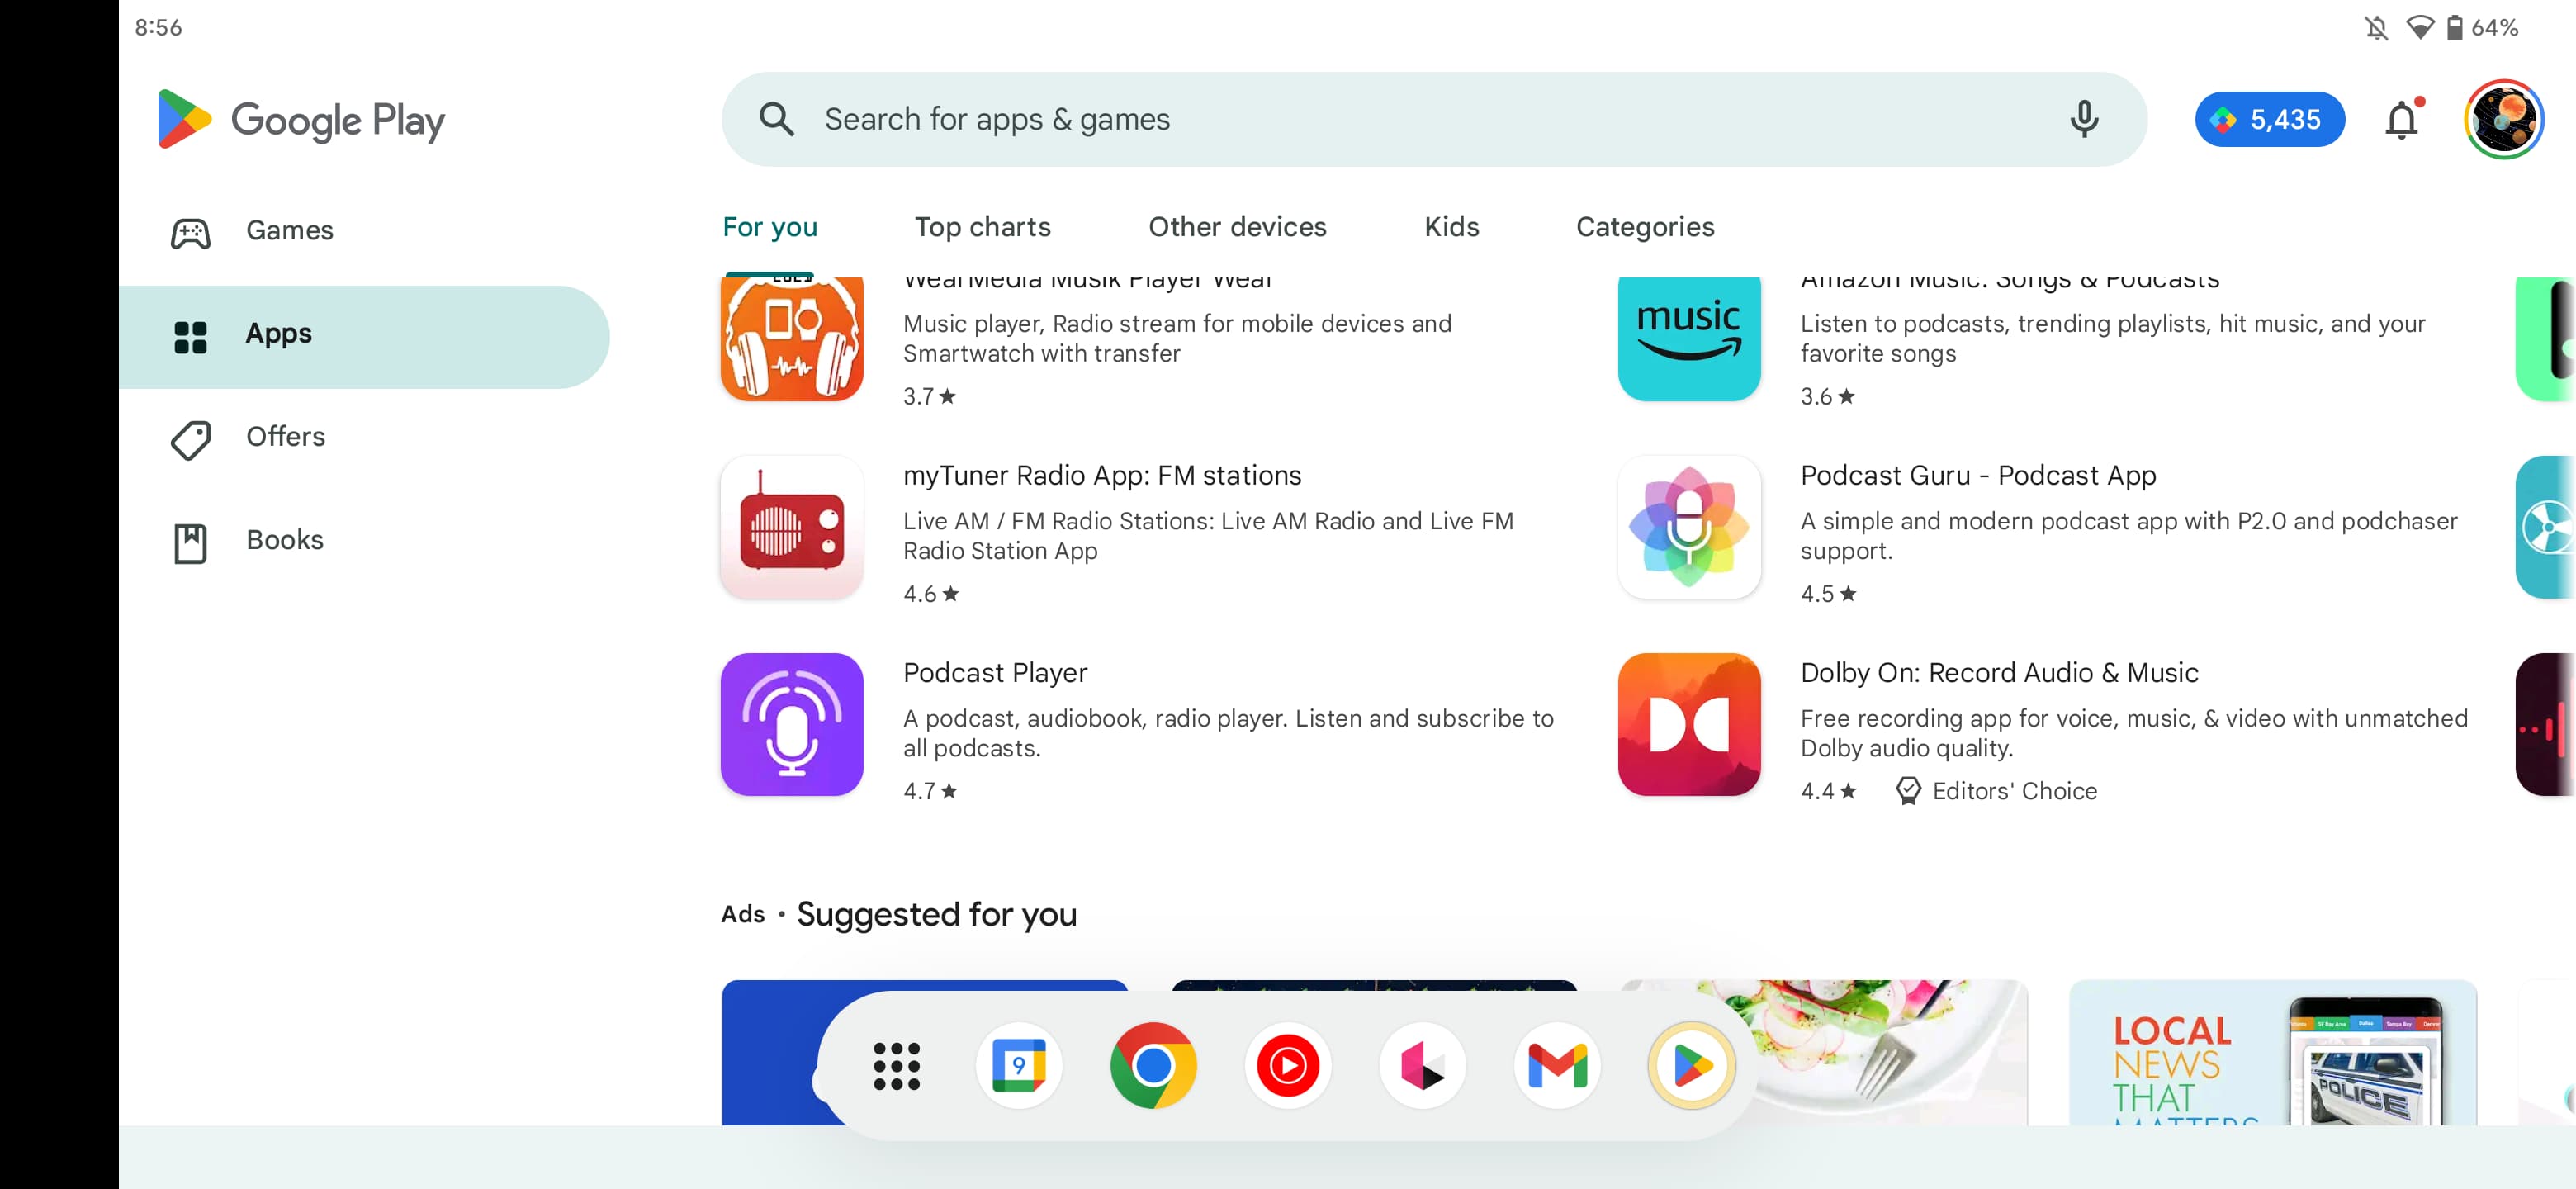Image resolution: width=2576 pixels, height=1189 pixels.
Task: Open the myTuner Radio app icon
Action: point(791,527)
